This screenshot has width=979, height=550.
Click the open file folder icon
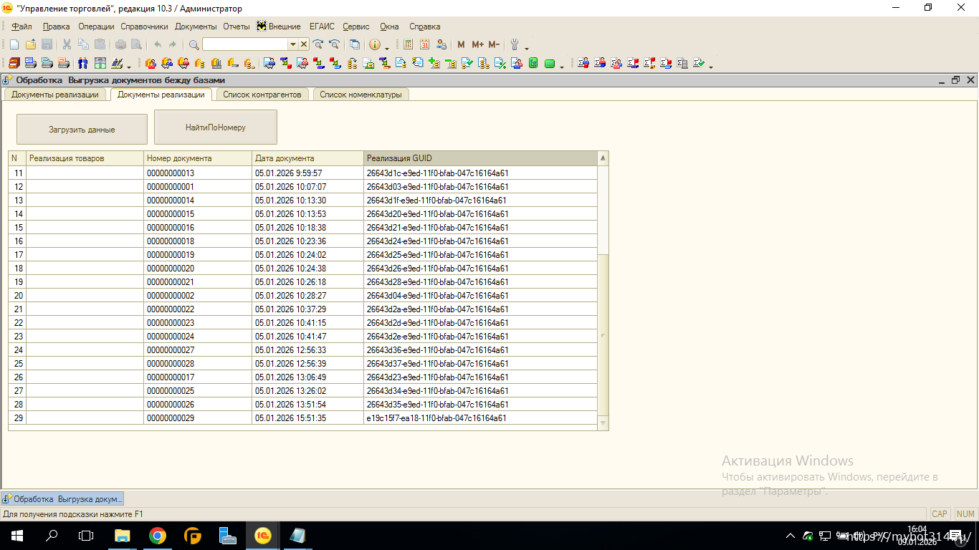pos(30,44)
